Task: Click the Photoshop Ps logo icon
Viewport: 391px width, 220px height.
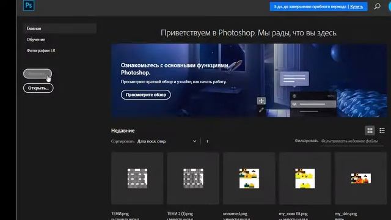Action: pyautogui.click(x=29, y=5)
